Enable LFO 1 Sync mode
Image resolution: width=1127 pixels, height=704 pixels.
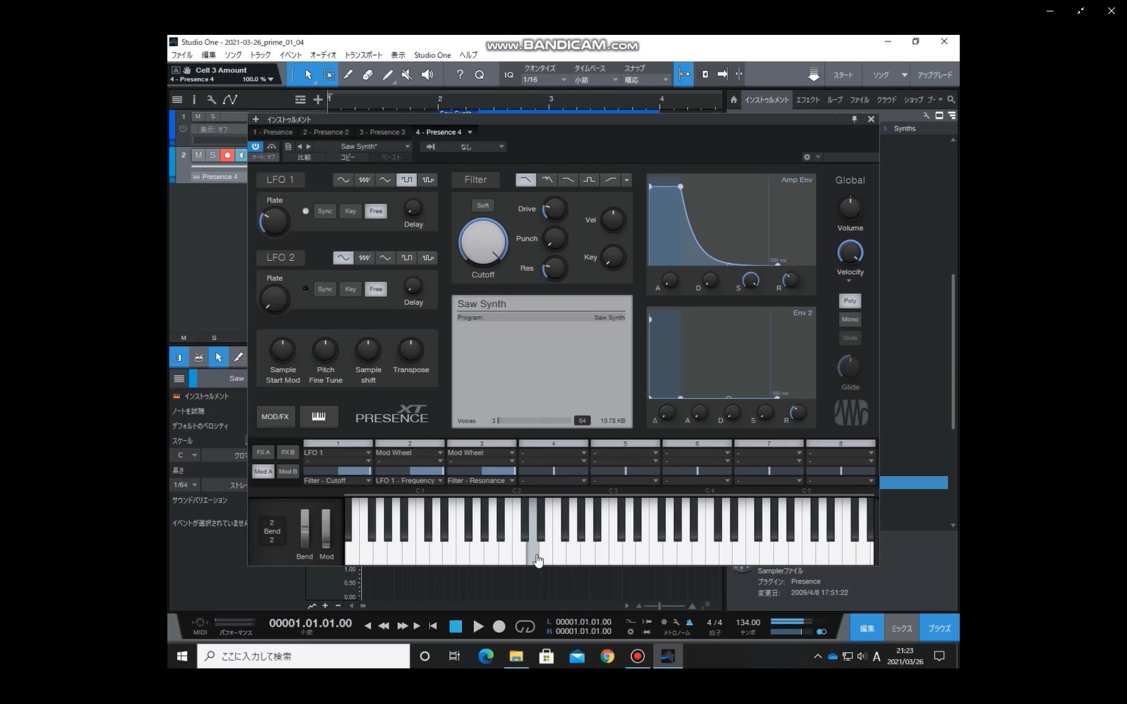325,211
